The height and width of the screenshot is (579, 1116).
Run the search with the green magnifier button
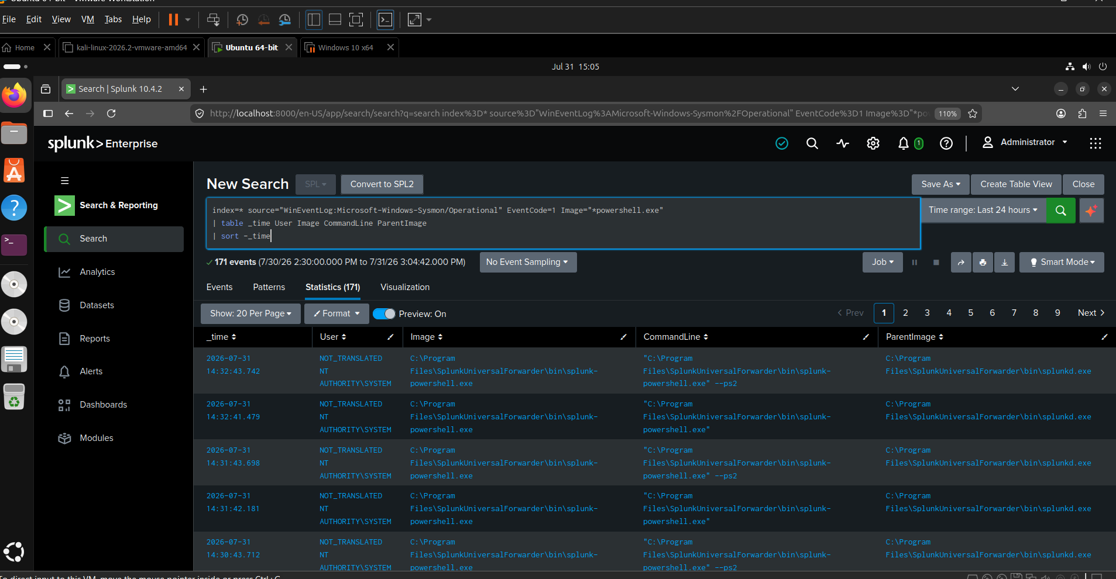pos(1060,211)
